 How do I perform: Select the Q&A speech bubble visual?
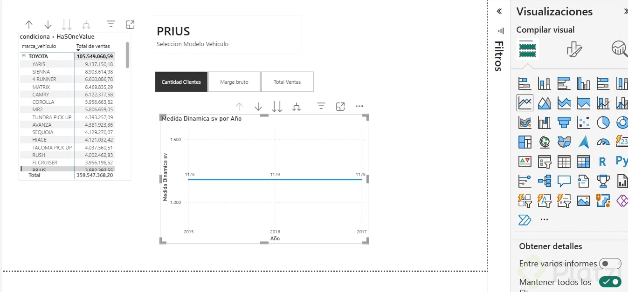564,181
